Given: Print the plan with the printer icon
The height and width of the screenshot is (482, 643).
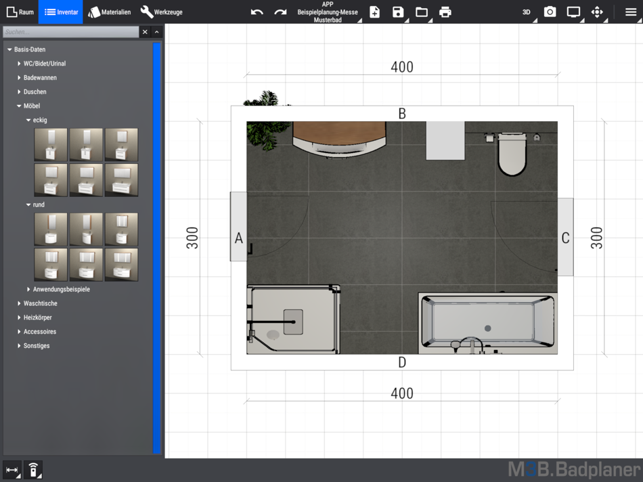Looking at the screenshot, I should tap(445, 12).
